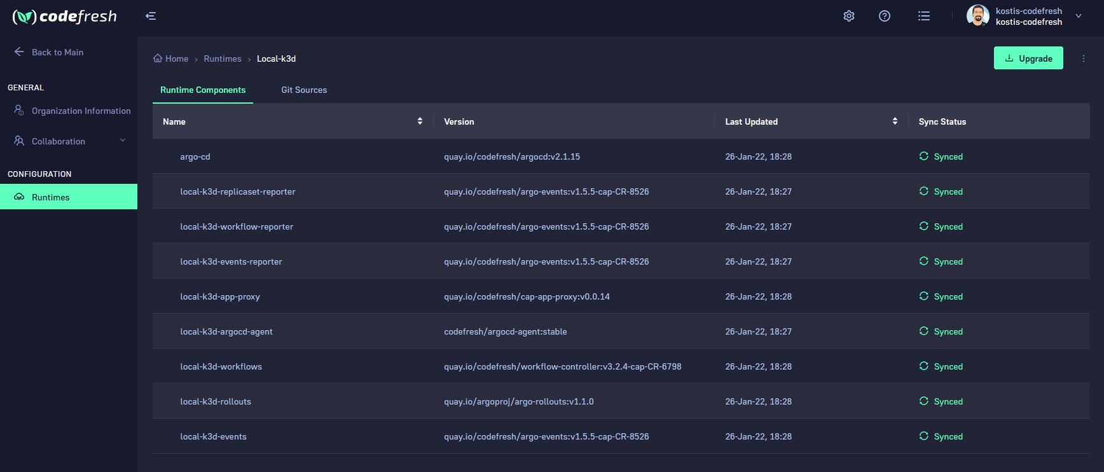1104x472 pixels.
Task: Collapse the sidebar using the menu icon
Action: (x=151, y=16)
